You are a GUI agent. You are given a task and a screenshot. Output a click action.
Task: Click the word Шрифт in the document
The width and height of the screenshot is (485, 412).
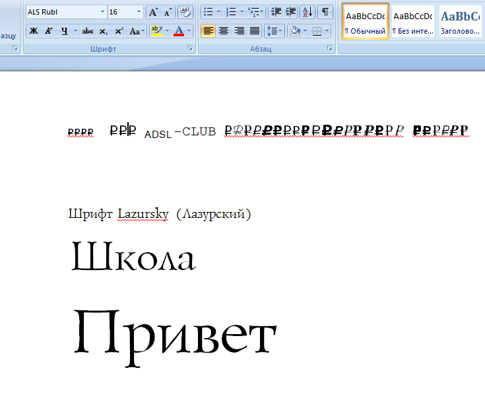click(x=90, y=214)
